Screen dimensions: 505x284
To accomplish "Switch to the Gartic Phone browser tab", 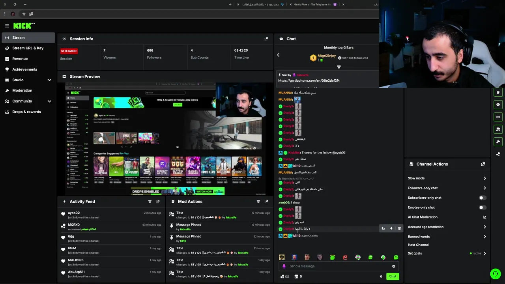I will pos(315,4).
